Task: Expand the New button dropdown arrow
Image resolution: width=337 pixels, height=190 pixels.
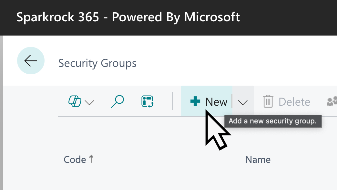Action: click(243, 101)
